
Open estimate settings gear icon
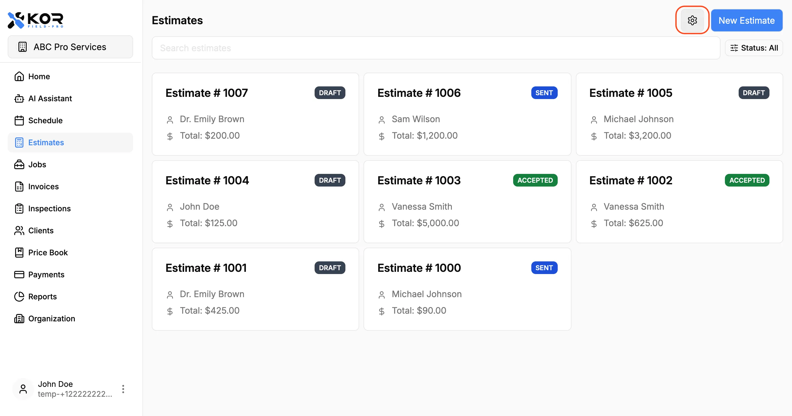(692, 20)
